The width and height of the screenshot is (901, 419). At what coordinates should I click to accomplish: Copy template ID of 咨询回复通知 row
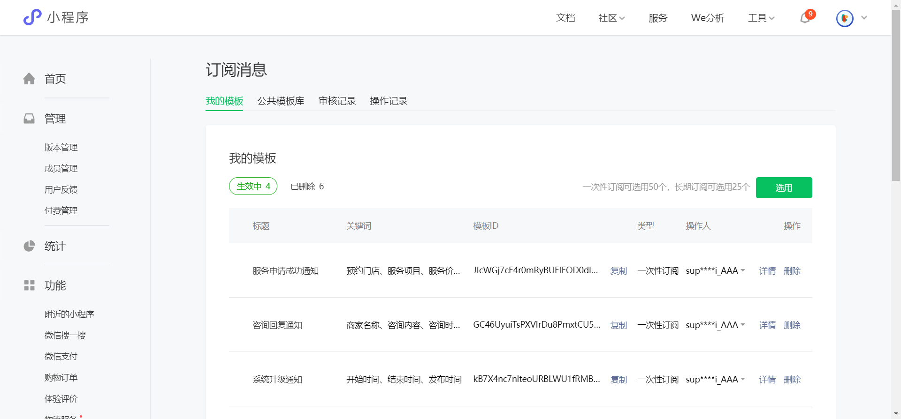point(618,325)
